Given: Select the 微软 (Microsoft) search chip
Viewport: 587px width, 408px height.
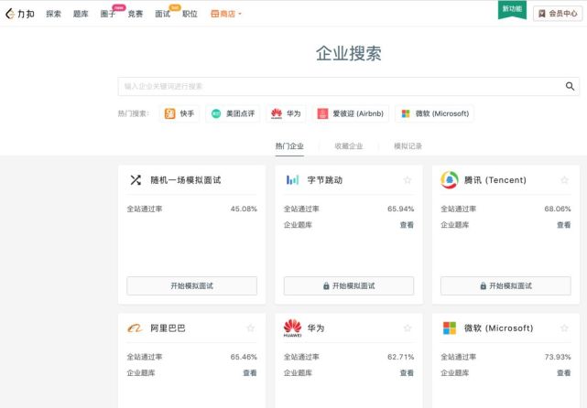Looking at the screenshot, I should point(435,113).
